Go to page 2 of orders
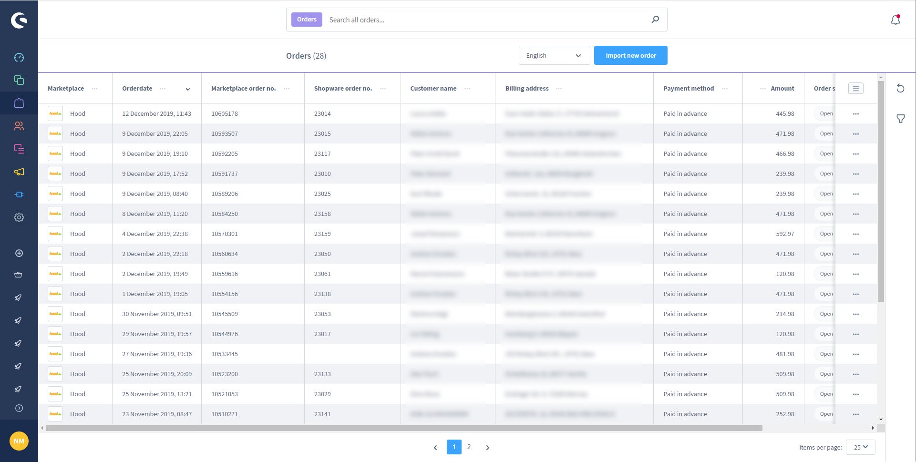Image resolution: width=916 pixels, height=462 pixels. pyautogui.click(x=469, y=447)
